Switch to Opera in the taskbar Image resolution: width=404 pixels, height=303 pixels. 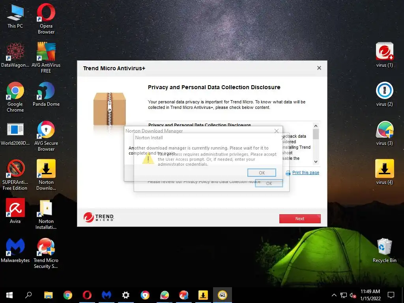[x=87, y=295]
